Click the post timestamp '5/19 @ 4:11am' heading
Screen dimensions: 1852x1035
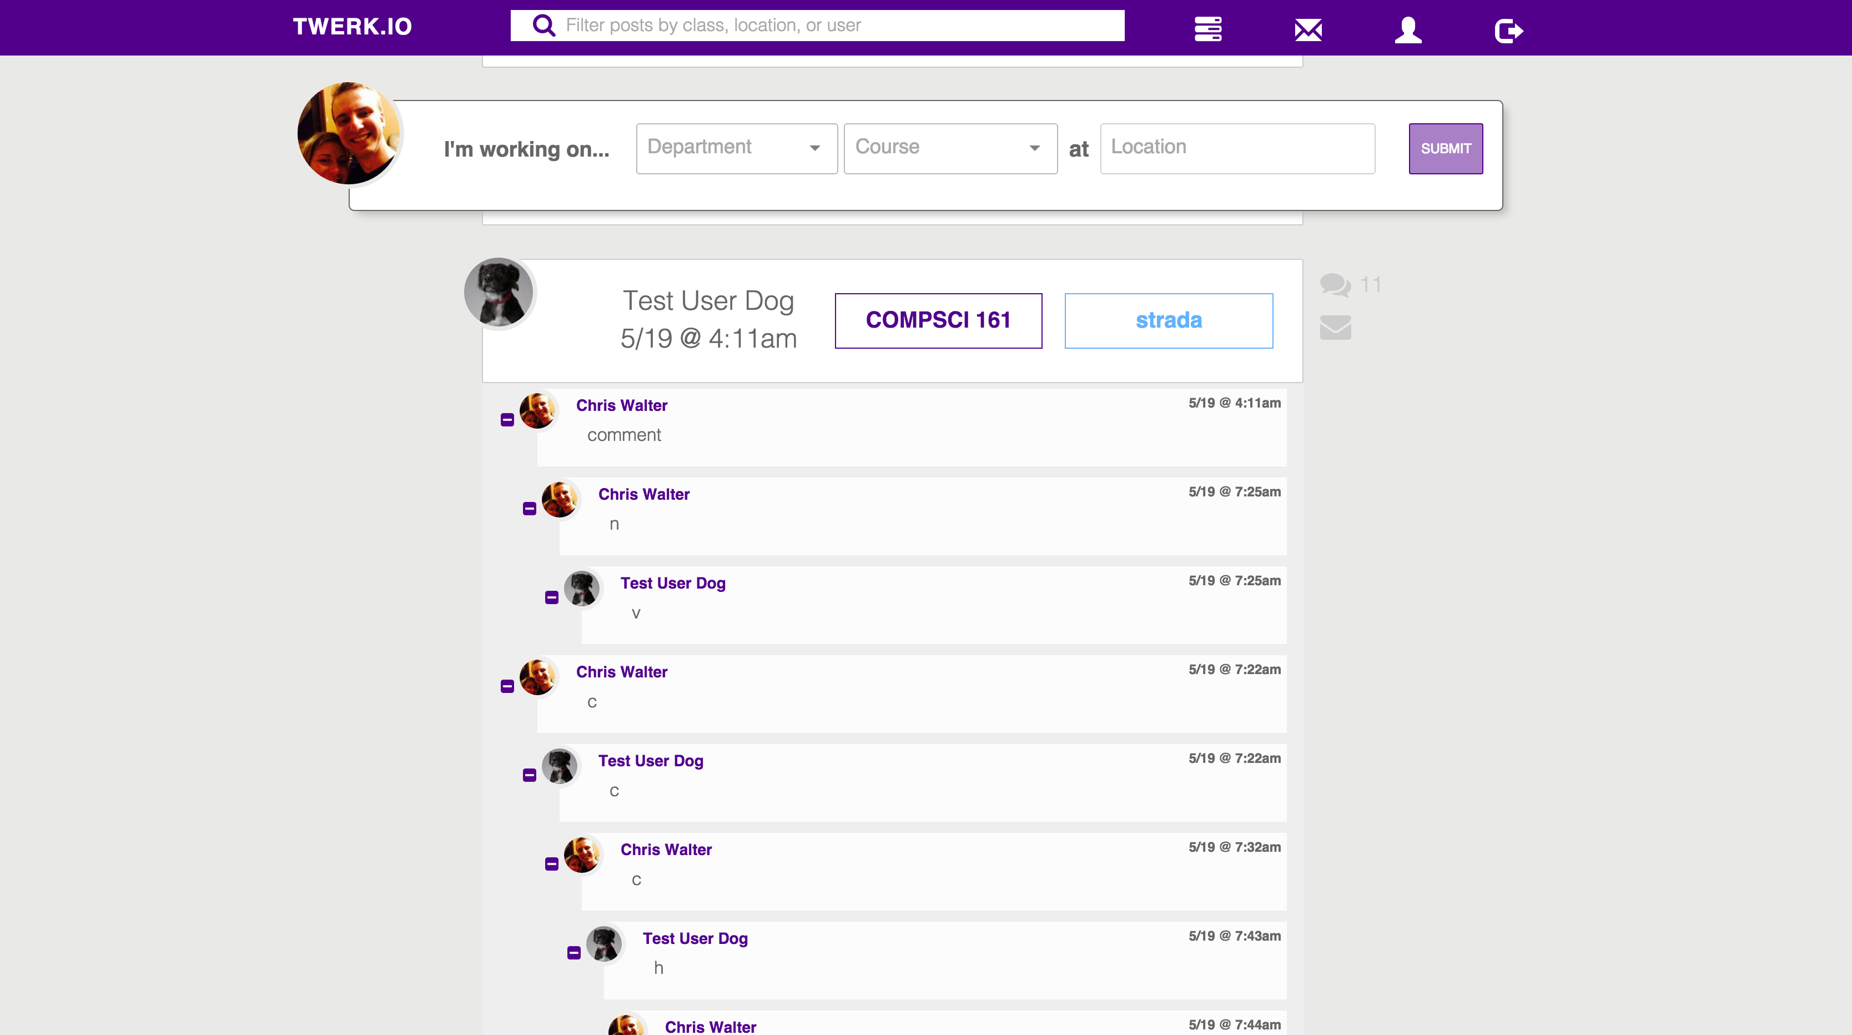(709, 339)
